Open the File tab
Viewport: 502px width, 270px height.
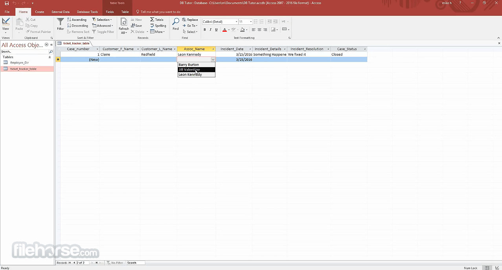[7, 12]
